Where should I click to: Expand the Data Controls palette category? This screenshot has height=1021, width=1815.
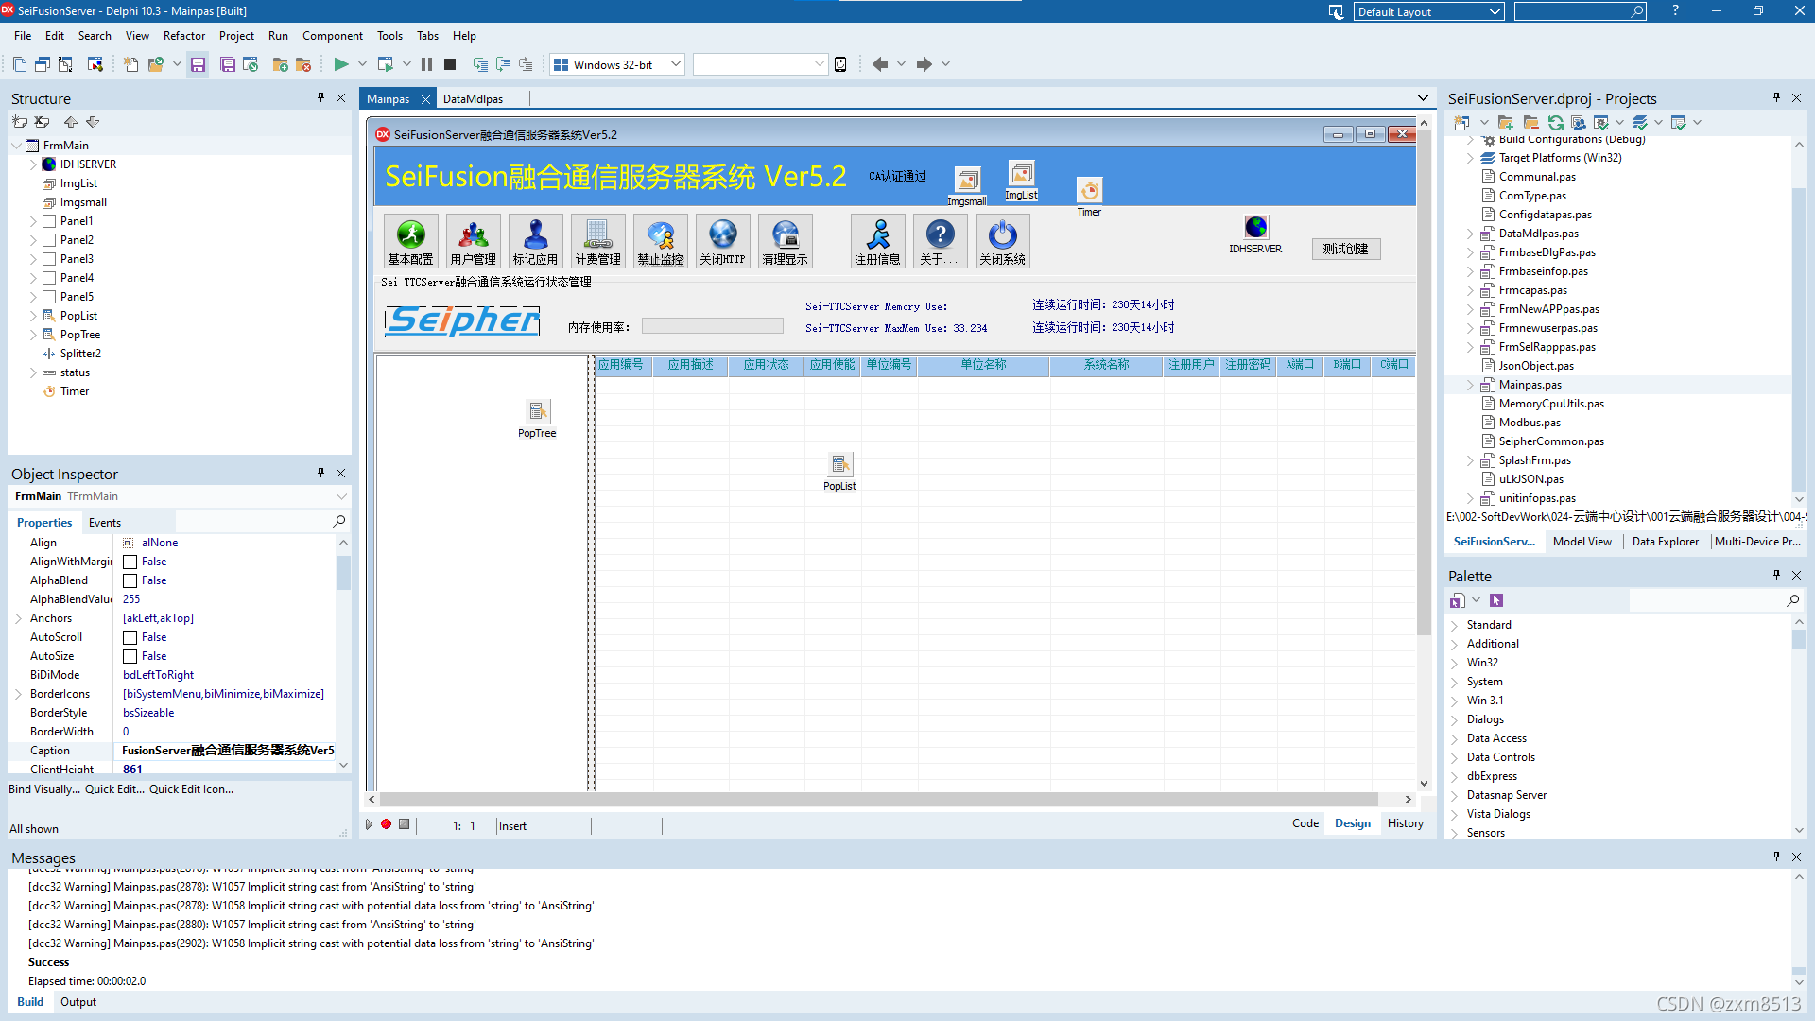[x=1454, y=757]
